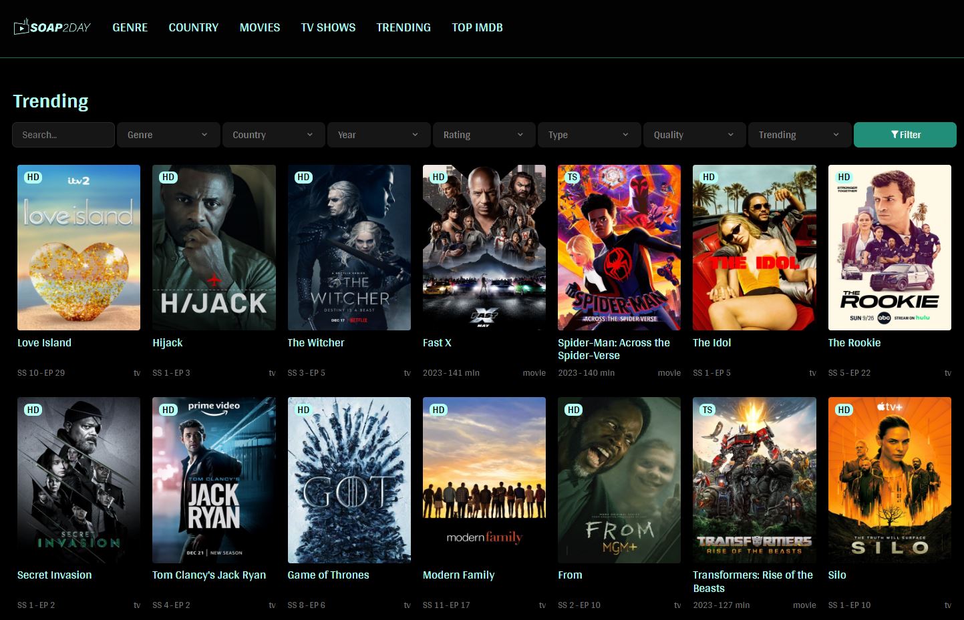Open the Country filter dropdown
The width and height of the screenshot is (964, 620).
(x=273, y=135)
